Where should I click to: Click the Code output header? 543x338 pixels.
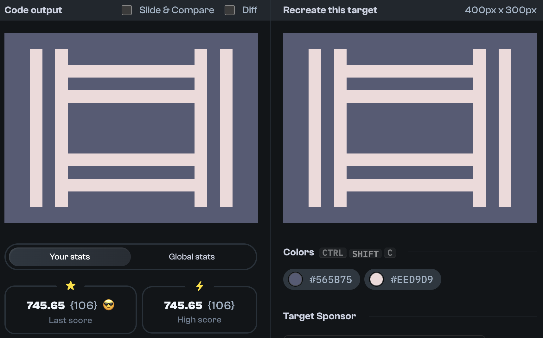pos(33,10)
